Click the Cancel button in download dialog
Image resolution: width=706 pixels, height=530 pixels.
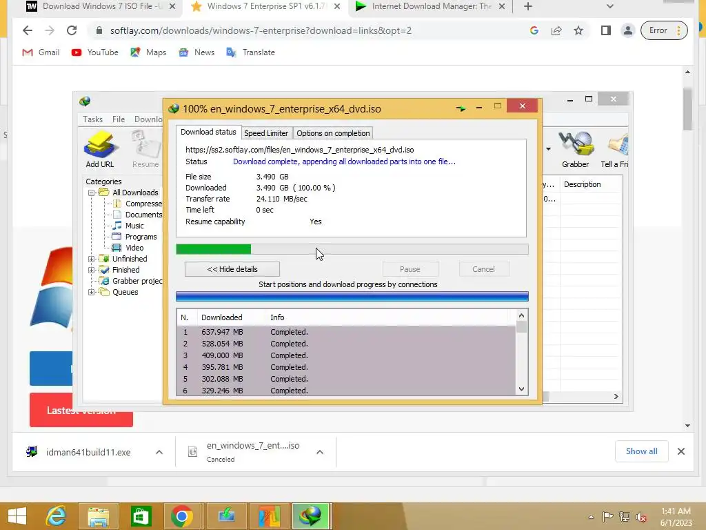(x=483, y=269)
